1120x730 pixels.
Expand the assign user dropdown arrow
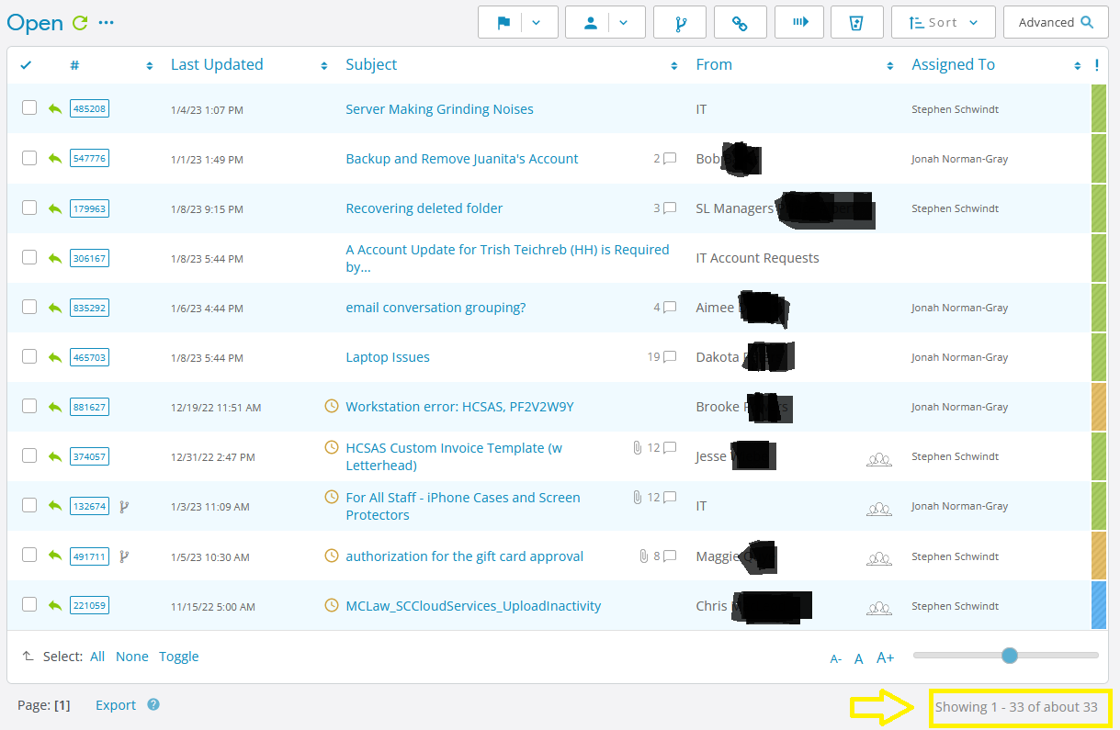tap(624, 23)
